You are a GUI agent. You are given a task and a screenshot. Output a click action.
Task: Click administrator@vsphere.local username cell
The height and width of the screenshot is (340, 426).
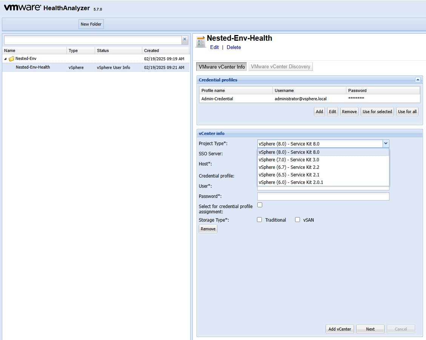click(x=309, y=99)
